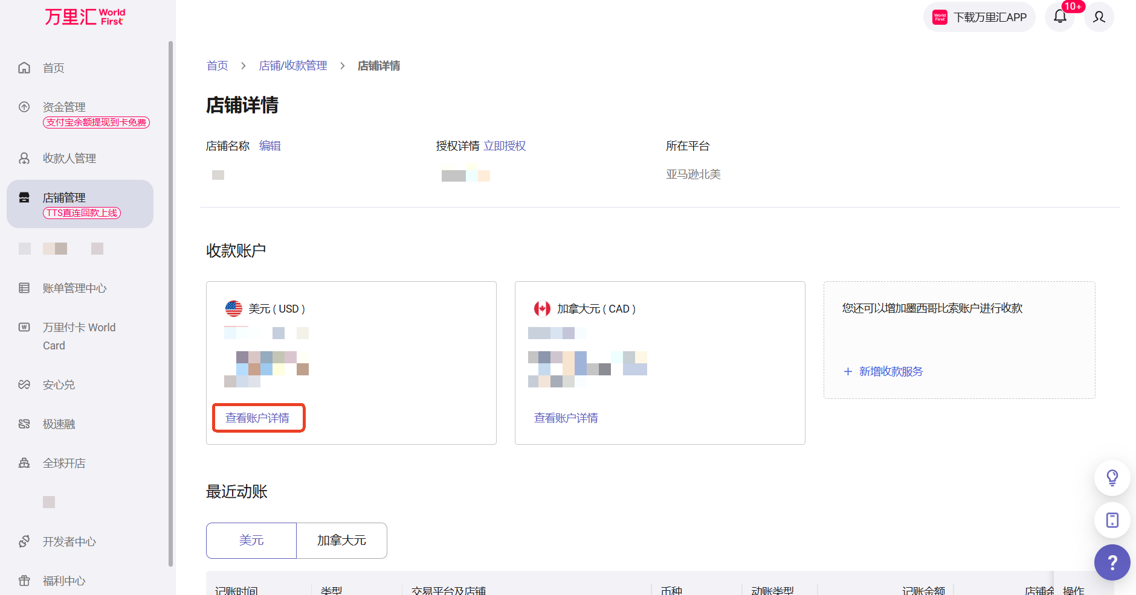Click 查看账户详情 for the USD account

[x=257, y=418]
